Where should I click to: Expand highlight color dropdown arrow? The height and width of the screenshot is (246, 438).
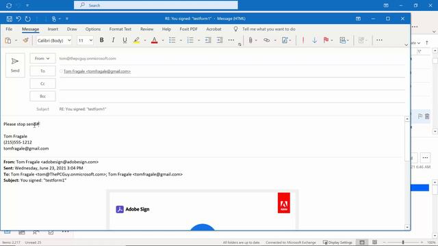click(x=145, y=40)
